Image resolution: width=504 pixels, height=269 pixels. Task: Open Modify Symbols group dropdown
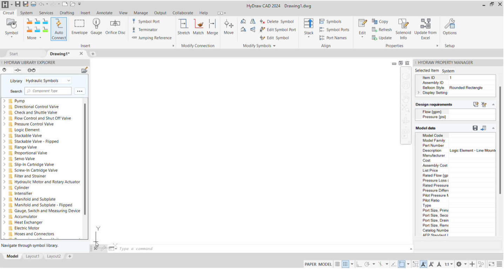pyautogui.click(x=259, y=46)
